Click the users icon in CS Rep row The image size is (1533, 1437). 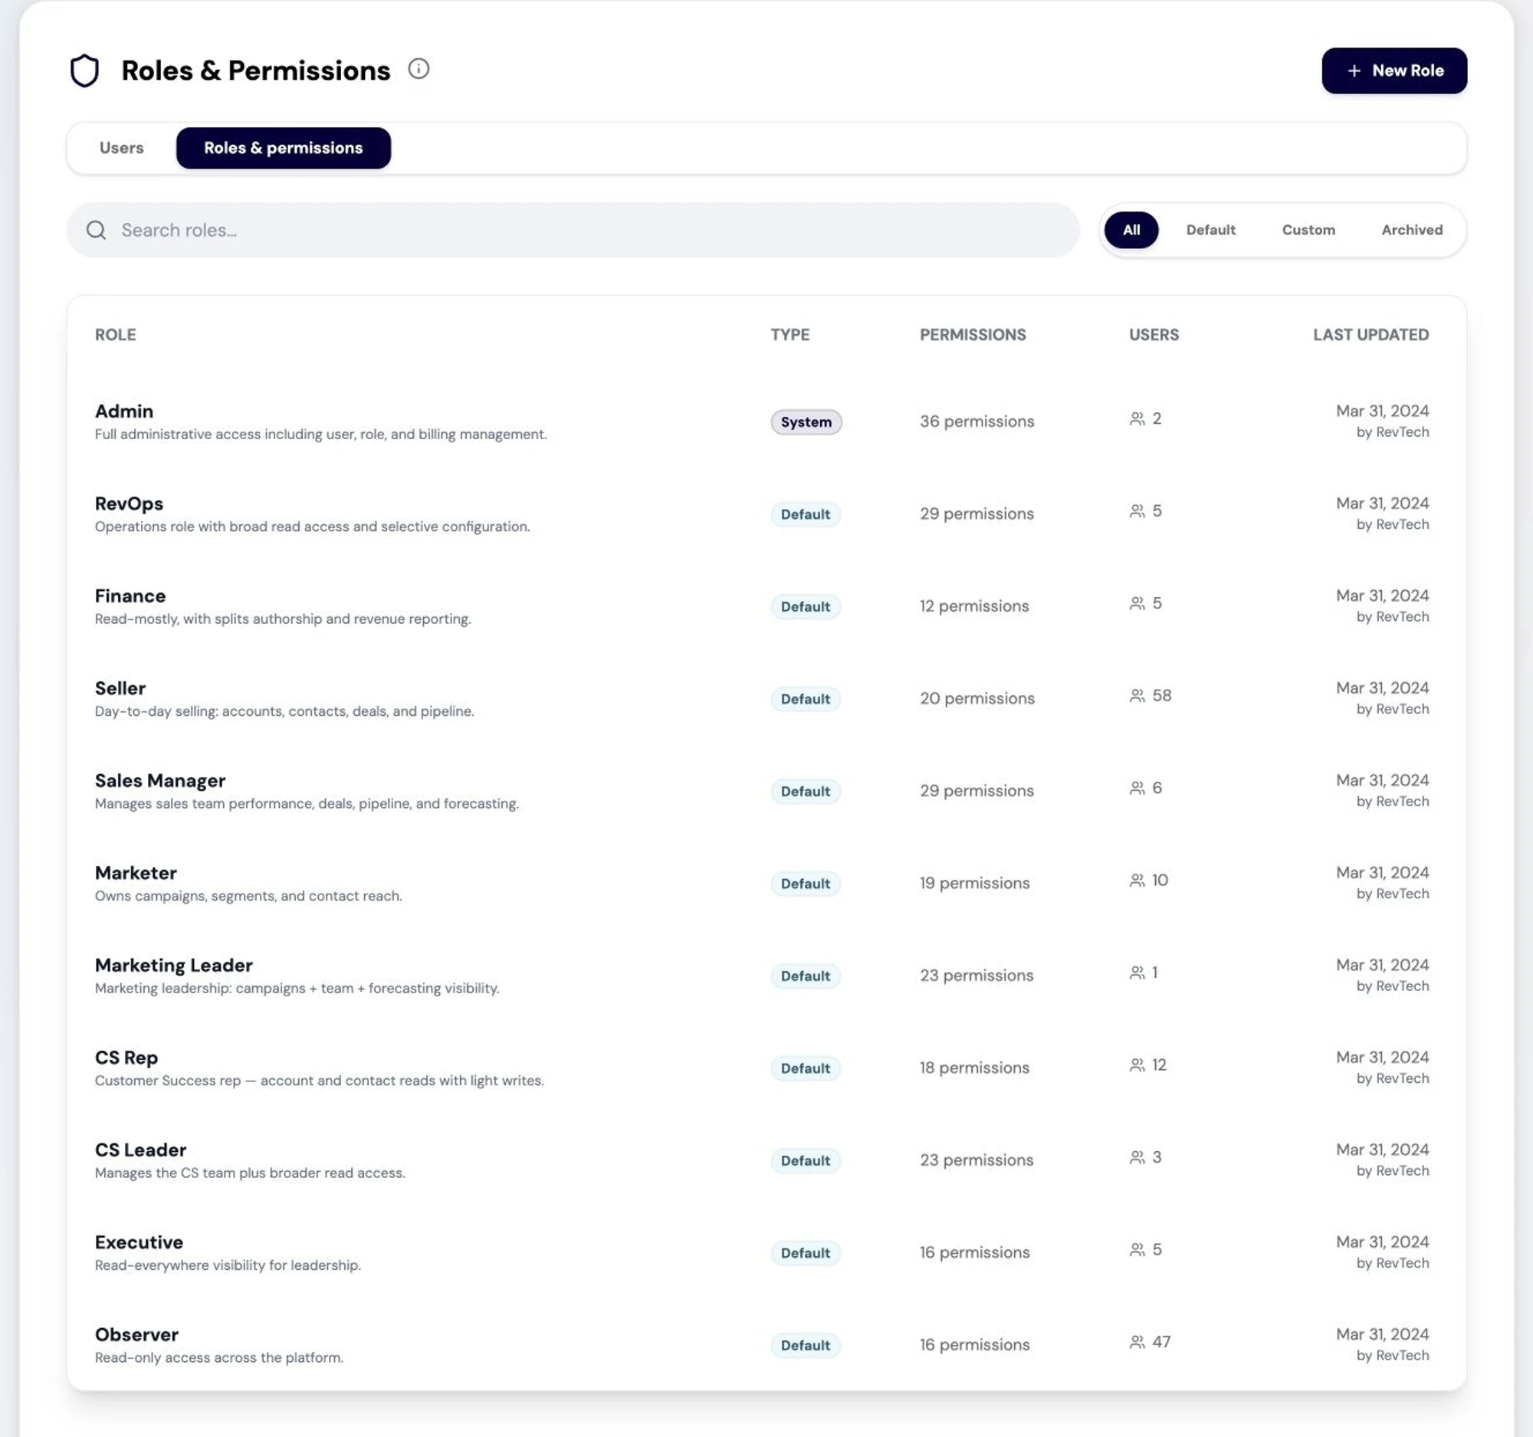(1137, 1065)
